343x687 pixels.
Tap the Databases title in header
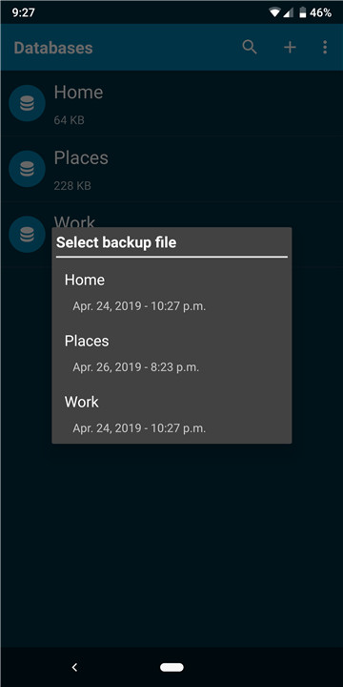[53, 48]
